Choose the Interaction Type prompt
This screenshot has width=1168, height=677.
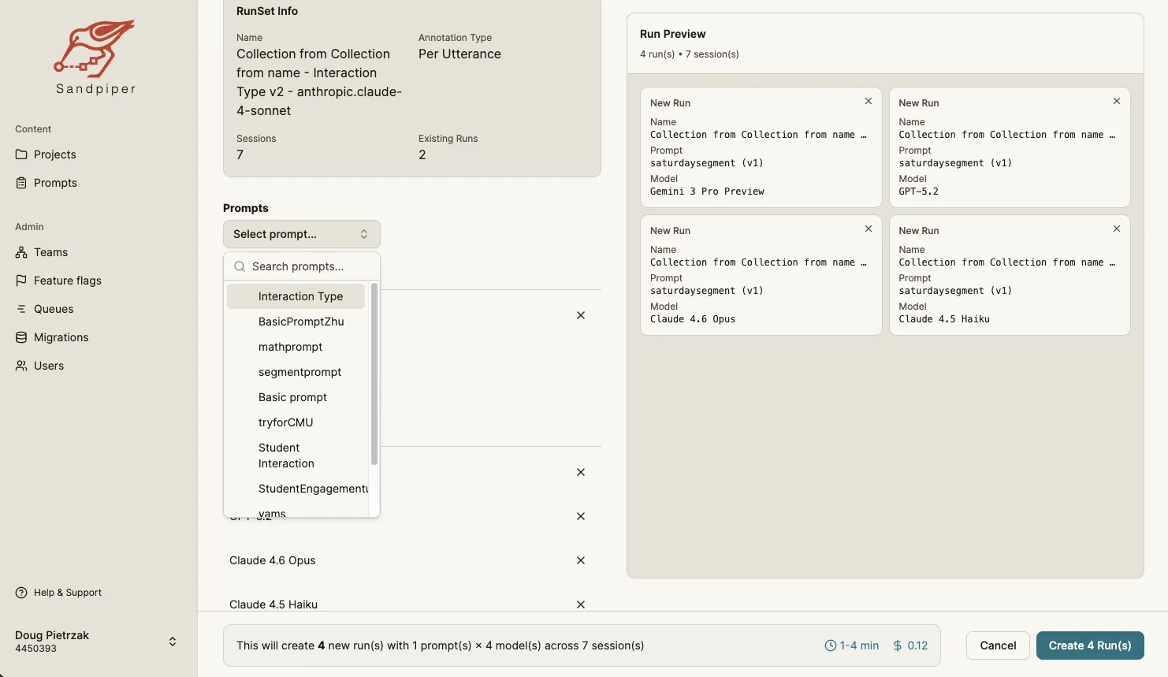(296, 296)
